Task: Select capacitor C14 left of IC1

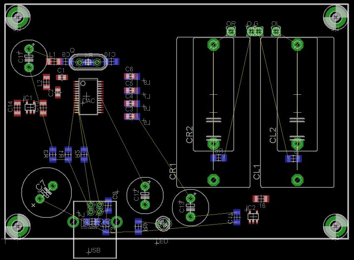Action: (17, 108)
